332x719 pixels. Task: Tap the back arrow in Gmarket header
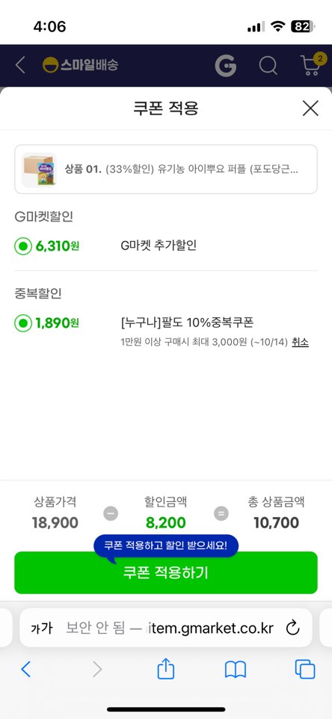[x=20, y=65]
